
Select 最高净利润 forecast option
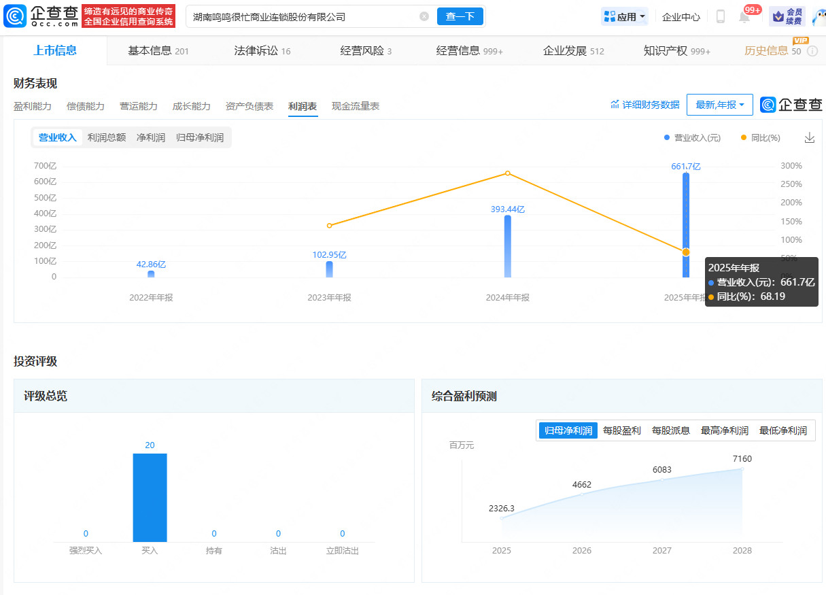click(725, 430)
